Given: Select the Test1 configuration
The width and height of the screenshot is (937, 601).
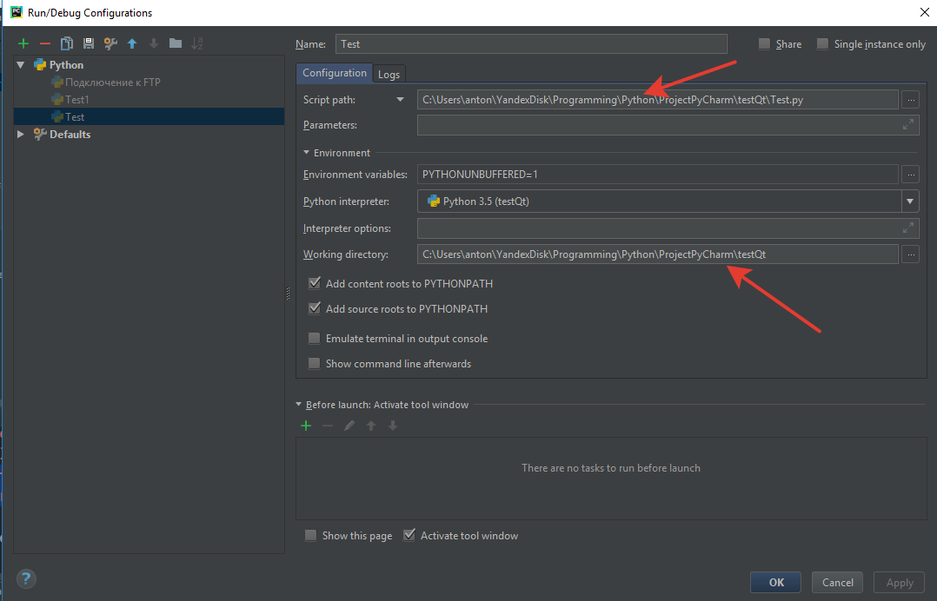Looking at the screenshot, I should tap(76, 99).
